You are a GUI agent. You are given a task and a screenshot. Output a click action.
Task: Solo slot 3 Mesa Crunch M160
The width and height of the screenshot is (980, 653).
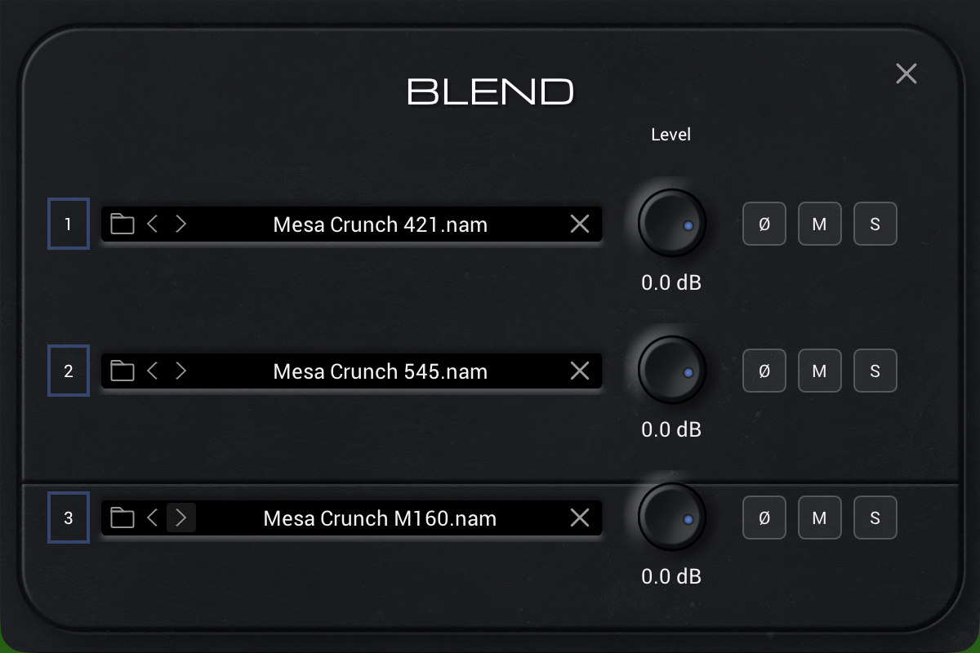875,518
